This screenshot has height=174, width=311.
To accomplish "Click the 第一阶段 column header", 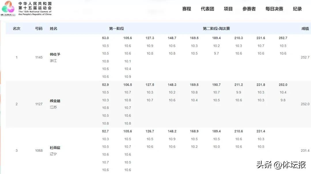I will (x=116, y=28).
